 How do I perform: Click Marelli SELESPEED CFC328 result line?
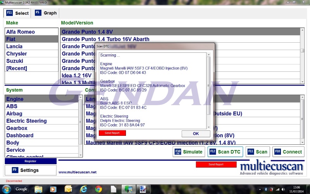pyautogui.click(x=143, y=86)
